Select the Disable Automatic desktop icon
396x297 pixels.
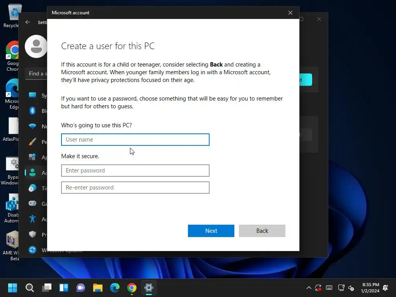[x=11, y=208]
